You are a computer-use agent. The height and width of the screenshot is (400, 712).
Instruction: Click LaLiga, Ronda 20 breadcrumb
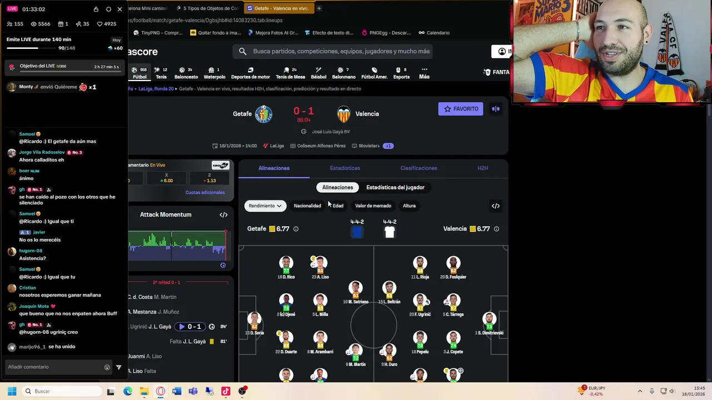(156, 89)
